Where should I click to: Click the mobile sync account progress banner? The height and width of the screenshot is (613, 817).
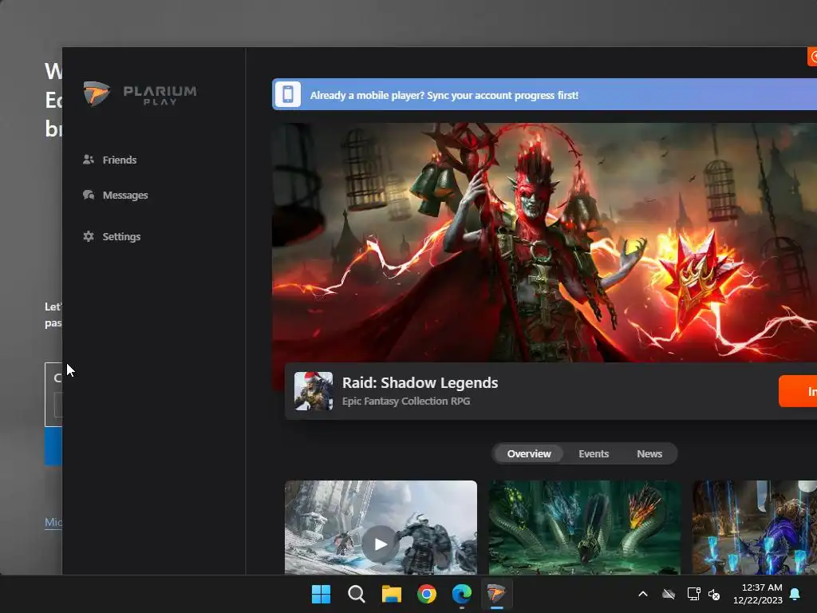[x=544, y=94]
